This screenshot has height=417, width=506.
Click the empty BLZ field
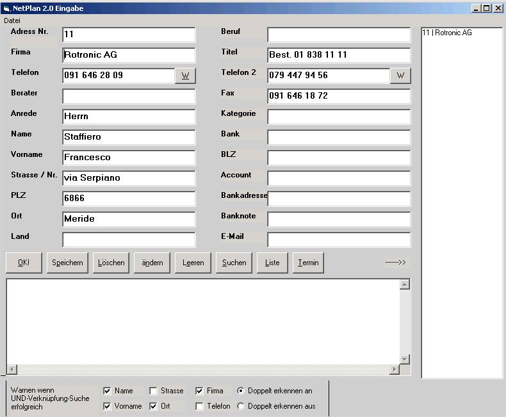[339, 158]
